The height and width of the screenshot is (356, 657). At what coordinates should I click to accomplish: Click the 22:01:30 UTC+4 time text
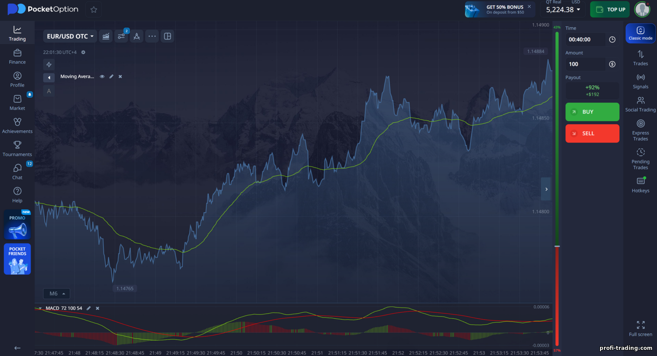tap(60, 52)
